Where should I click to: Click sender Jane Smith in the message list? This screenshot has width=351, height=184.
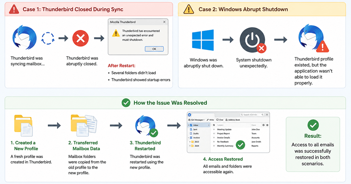click(x=256, y=142)
